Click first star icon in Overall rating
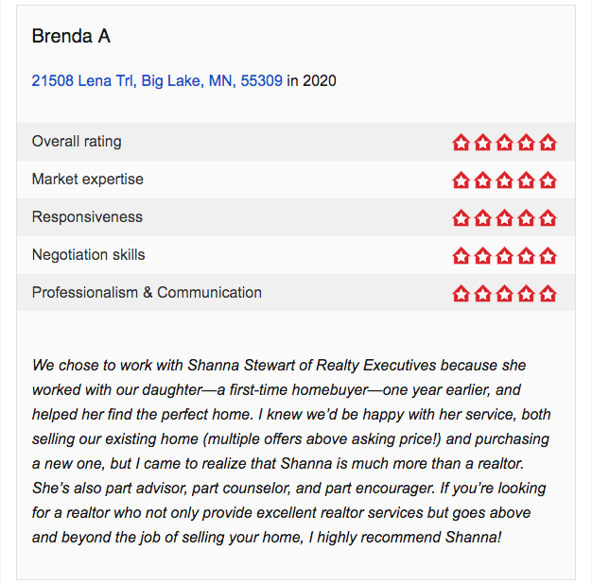The image size is (592, 584). coord(461,143)
